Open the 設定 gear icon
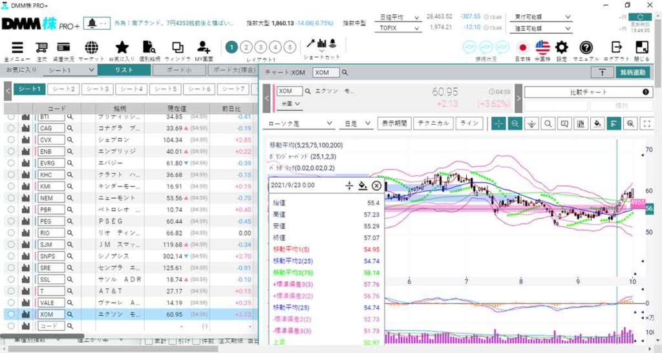Viewport: 662px width, 353px height. point(562,48)
